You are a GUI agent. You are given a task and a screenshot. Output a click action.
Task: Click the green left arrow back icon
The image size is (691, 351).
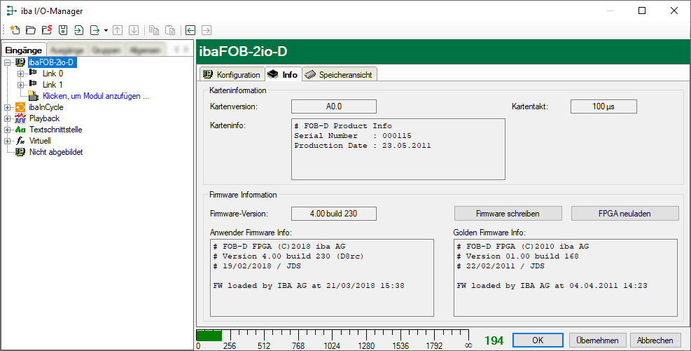pyautogui.click(x=190, y=30)
